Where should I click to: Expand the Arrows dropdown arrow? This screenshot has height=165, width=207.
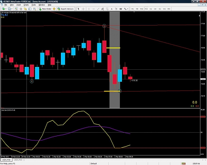point(128,9)
